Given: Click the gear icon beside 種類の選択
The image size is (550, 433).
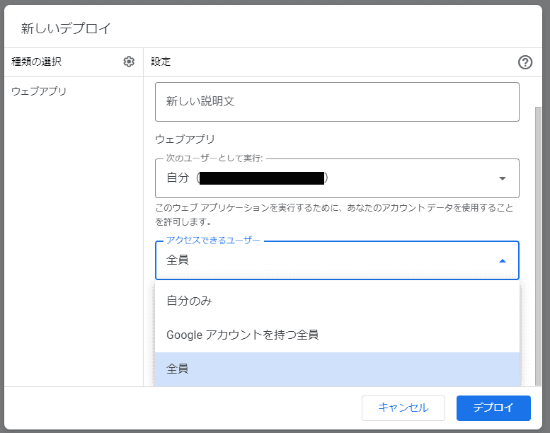Looking at the screenshot, I should point(129,62).
